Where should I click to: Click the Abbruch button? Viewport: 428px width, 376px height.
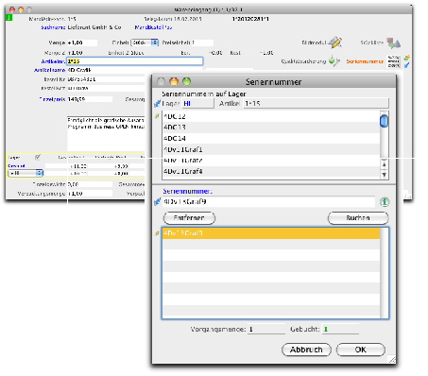pos(306,350)
